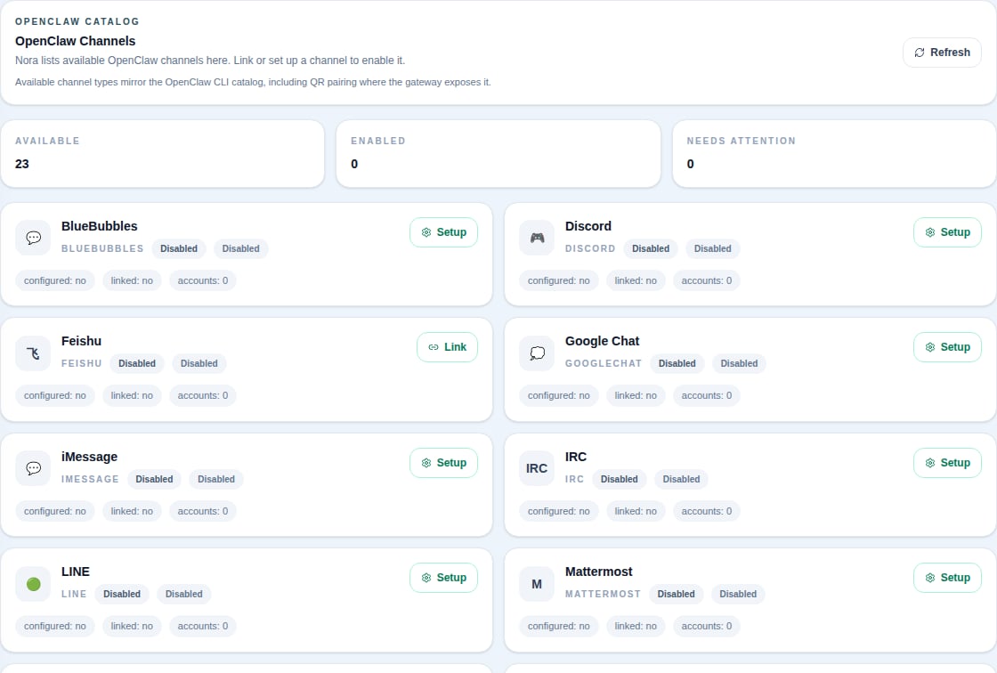
Task: Open Setup for LINE
Action: click(x=443, y=578)
